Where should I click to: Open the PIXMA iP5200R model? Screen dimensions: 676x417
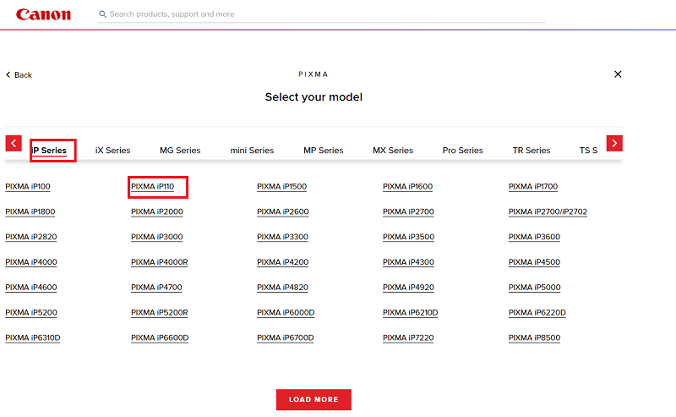pos(160,312)
